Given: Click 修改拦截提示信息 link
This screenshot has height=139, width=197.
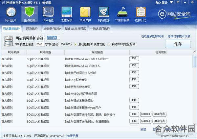Looking at the screenshot, I should click(x=179, y=36).
